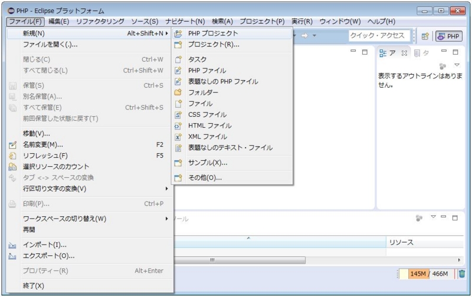This screenshot has width=472, height=297.
Task: Maximize the editor area
Action: [365, 52]
